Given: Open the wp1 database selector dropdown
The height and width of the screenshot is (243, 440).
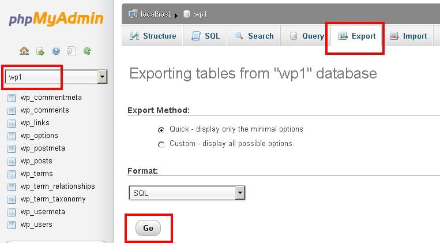Looking at the screenshot, I should click(x=56, y=77).
